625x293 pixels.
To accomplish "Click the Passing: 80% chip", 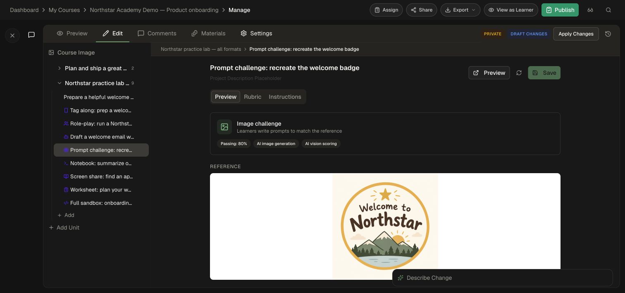I will pos(234,144).
